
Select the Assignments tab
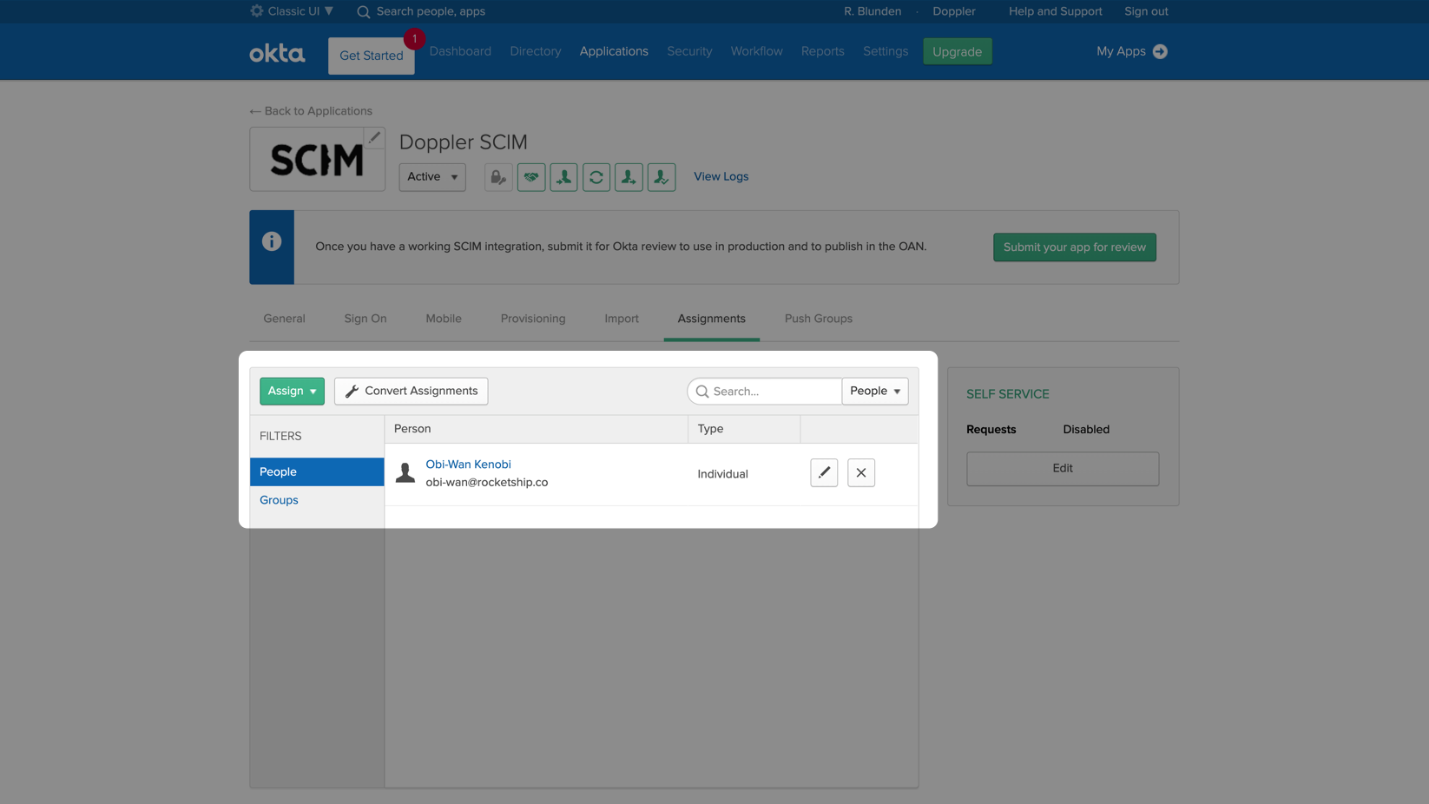[x=712, y=319]
